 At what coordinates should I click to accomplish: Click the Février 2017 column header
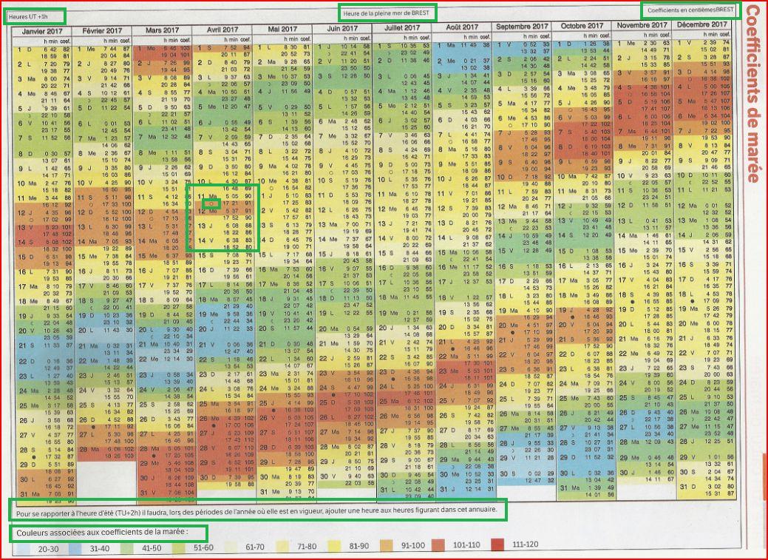(103, 30)
